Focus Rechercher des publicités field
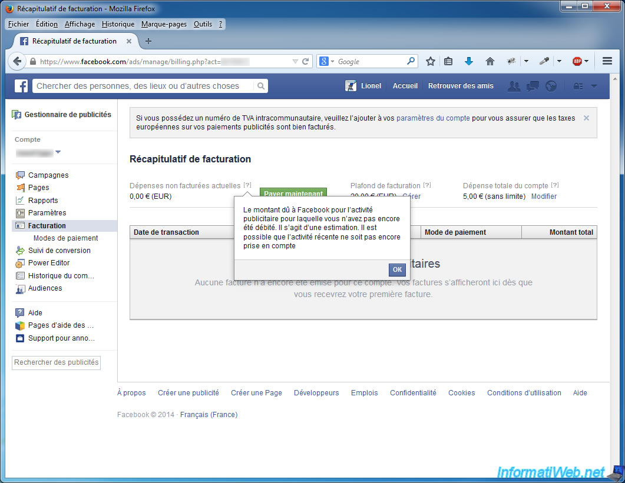 point(56,362)
